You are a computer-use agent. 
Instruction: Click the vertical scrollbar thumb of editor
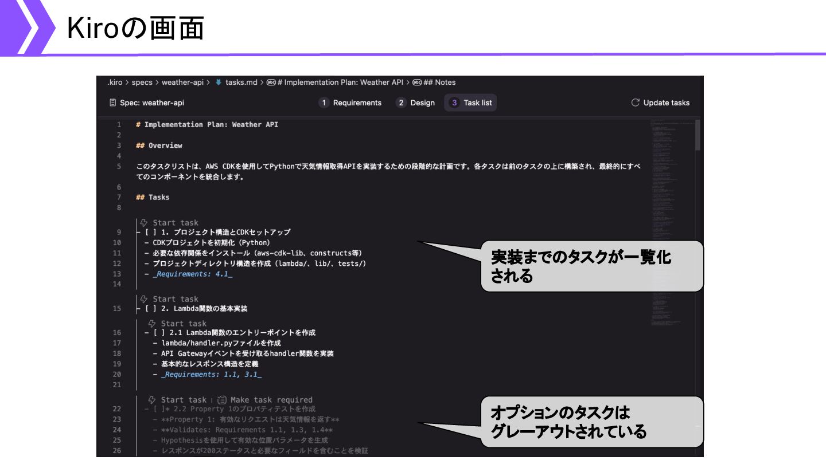point(698,135)
